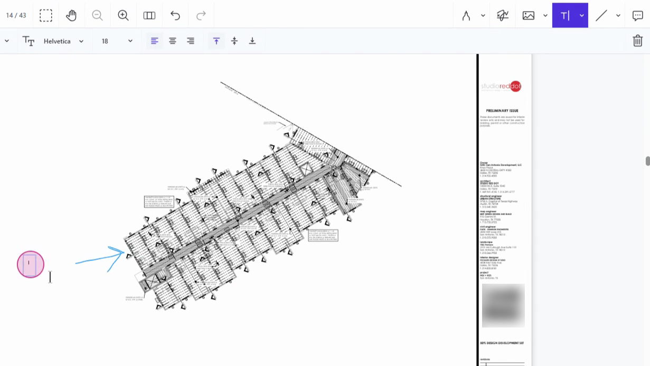Open the comments panel
This screenshot has width=650, height=366.
pos(638,16)
